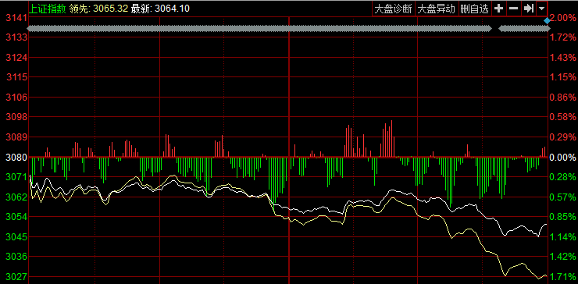Click the tallest red momentum bar

391,139
